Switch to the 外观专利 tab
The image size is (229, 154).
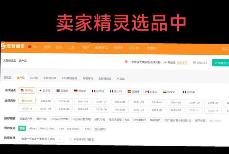coord(88,78)
